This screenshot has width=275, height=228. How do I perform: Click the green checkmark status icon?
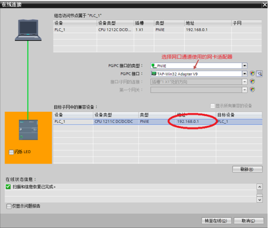[x=8, y=187]
